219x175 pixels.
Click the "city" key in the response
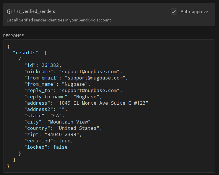tap(33, 122)
